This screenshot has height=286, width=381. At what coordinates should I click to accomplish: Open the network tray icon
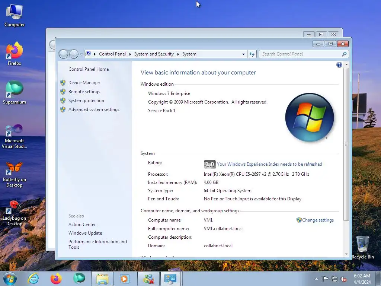coord(334,279)
